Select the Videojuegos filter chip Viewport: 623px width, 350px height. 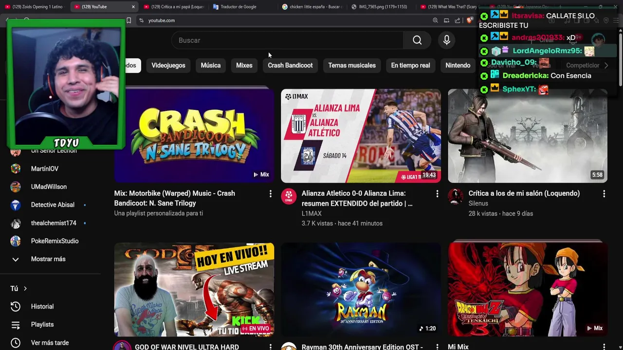tap(168, 65)
